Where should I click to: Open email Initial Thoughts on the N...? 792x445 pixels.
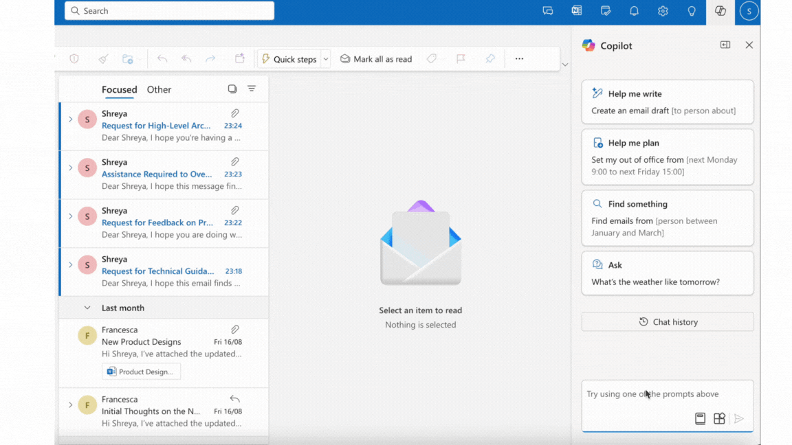point(164,412)
